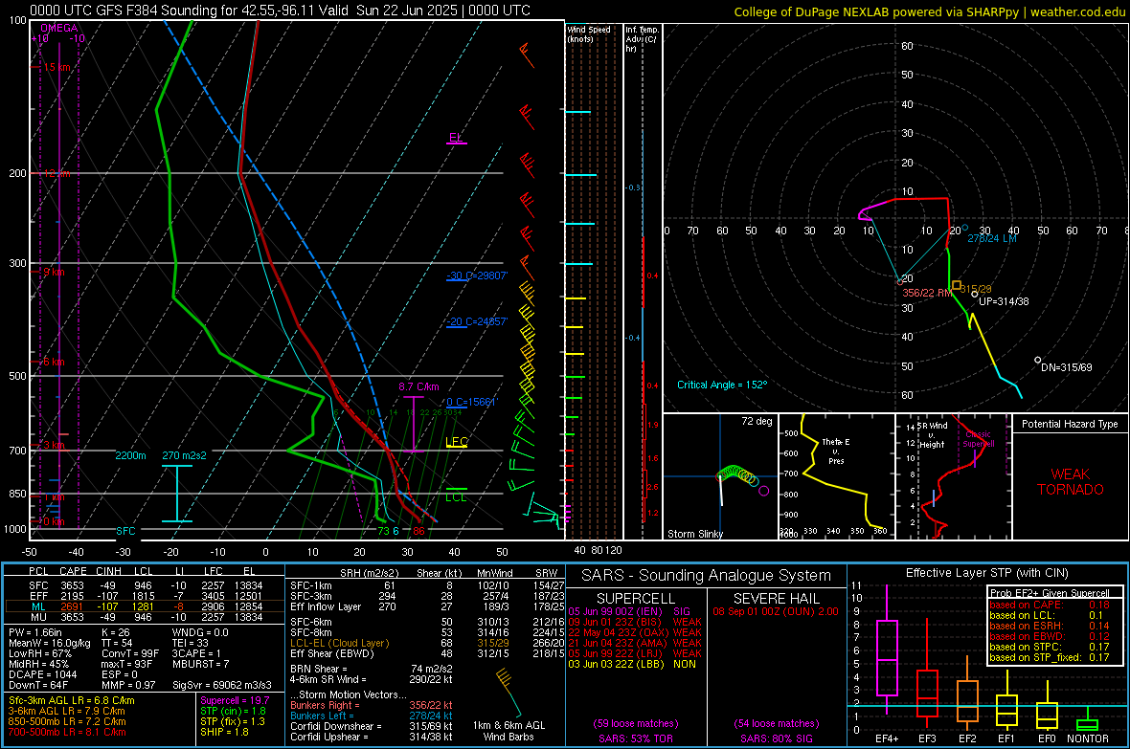Click the 1km & 6km wind barb symbol
Image resolution: width=1130 pixels, height=749 pixels.
(x=508, y=693)
